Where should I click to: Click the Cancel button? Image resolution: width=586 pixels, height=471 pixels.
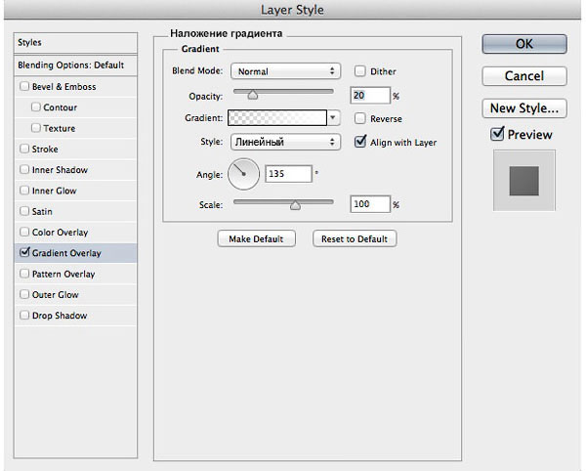524,76
